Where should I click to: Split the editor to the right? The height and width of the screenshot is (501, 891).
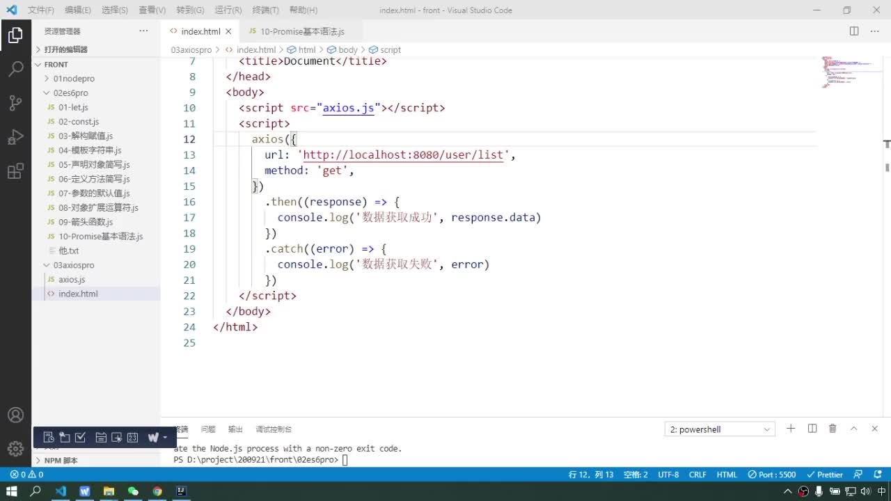pyautogui.click(x=854, y=31)
